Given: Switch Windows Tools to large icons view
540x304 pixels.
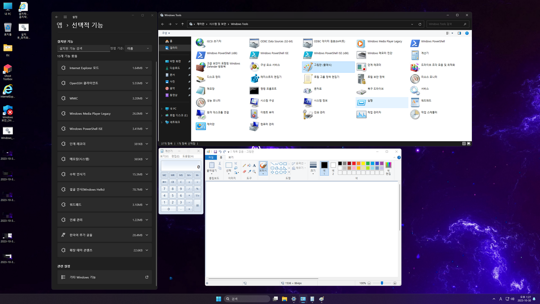Looking at the screenshot, I should point(469,144).
